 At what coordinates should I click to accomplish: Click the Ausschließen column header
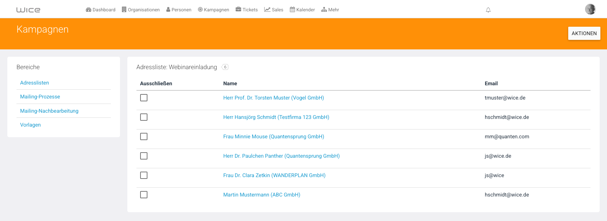point(156,83)
